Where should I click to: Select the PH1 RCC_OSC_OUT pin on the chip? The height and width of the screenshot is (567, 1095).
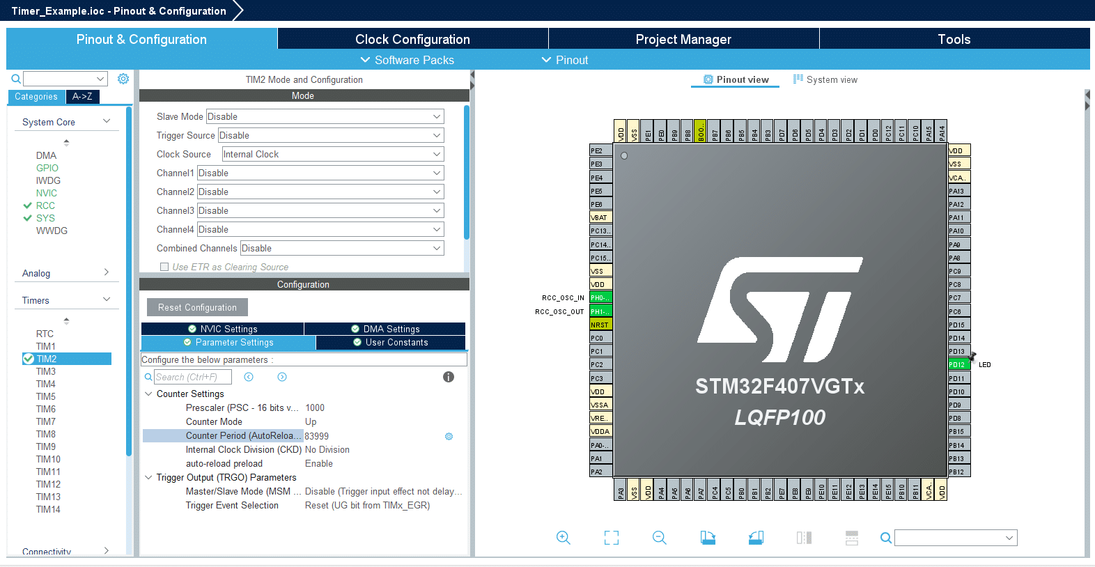pyautogui.click(x=601, y=311)
